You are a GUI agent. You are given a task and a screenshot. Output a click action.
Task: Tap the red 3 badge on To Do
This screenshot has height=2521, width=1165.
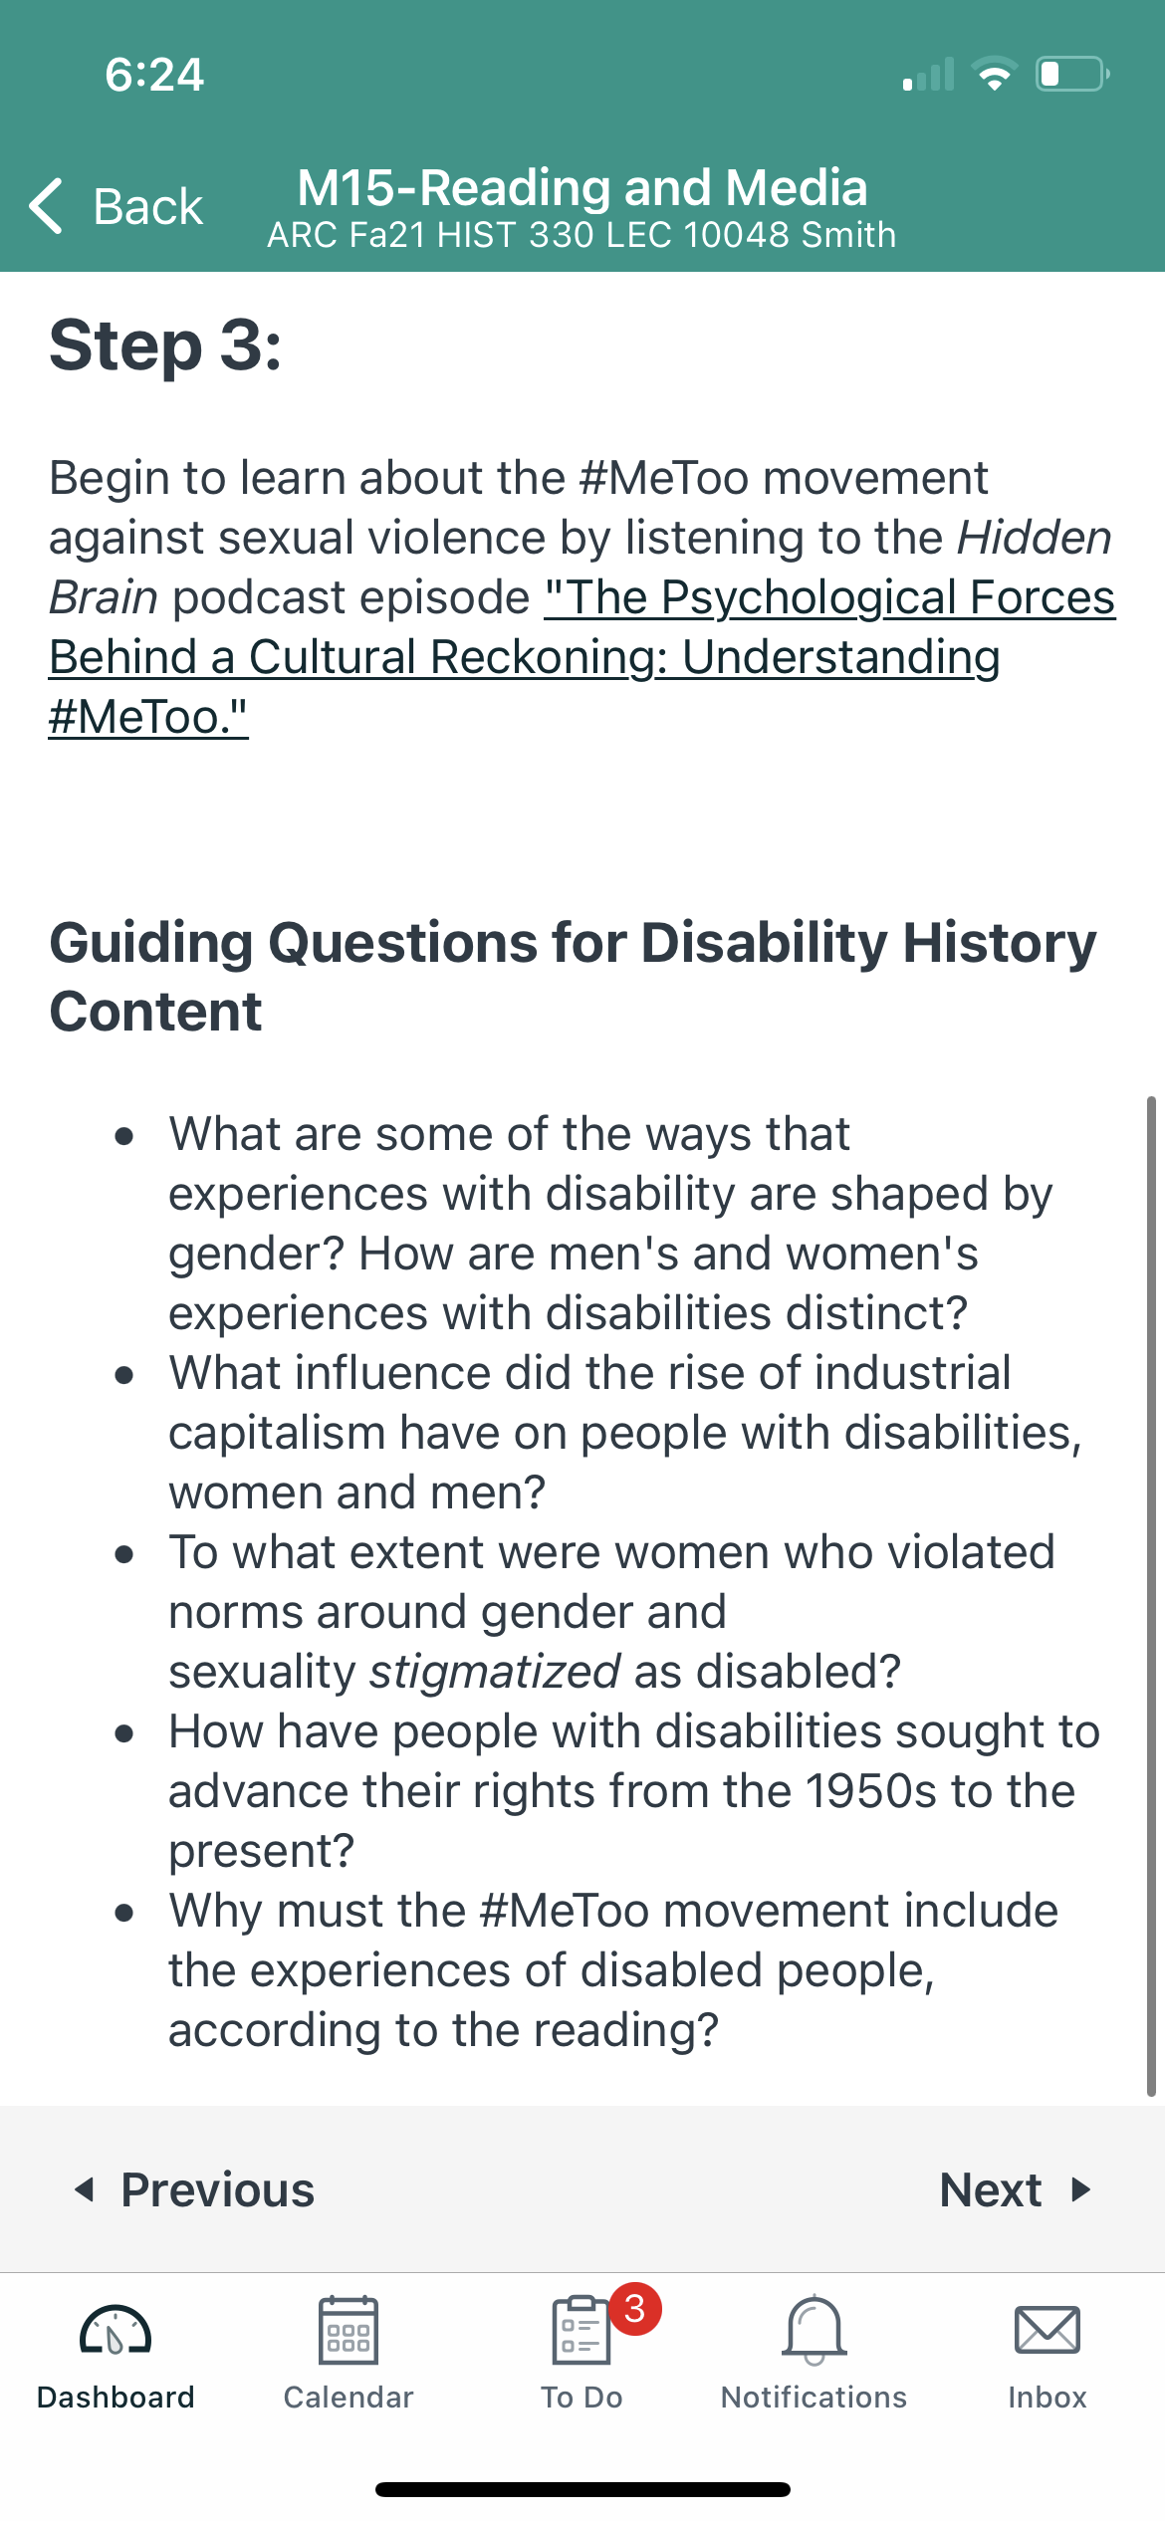pos(635,2308)
